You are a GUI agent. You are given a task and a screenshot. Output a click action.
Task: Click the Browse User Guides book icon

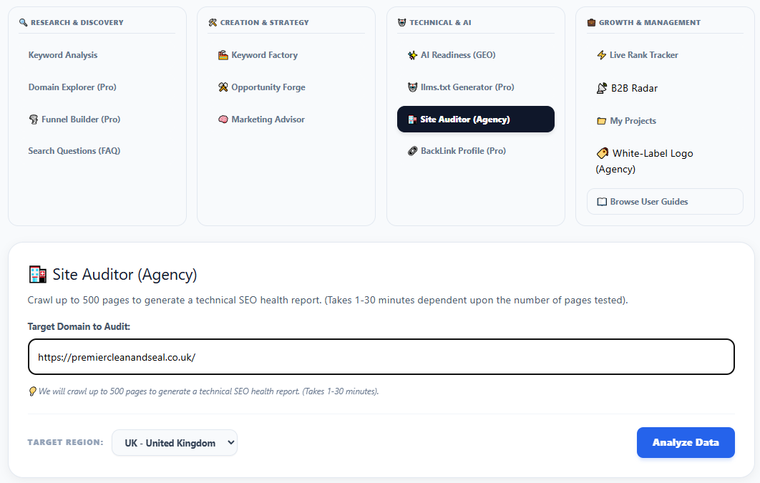pyautogui.click(x=602, y=202)
